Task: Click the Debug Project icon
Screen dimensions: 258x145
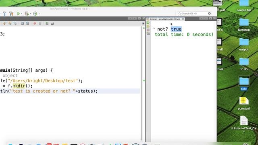Action: point(27,13)
